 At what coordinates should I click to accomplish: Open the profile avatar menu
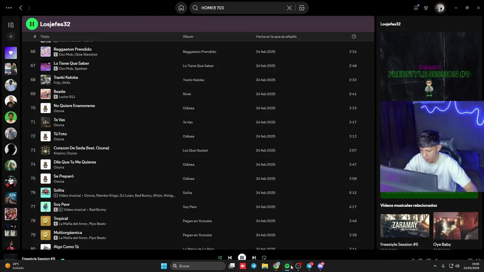(440, 8)
